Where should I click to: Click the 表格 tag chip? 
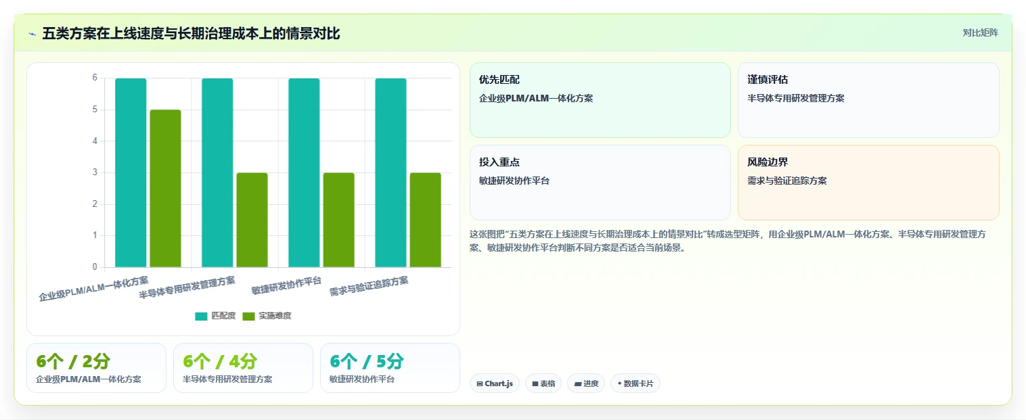pyautogui.click(x=543, y=383)
